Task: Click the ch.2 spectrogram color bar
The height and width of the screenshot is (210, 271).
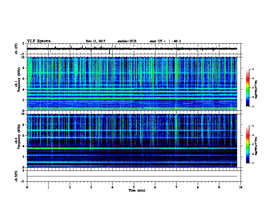Action: click(248, 144)
